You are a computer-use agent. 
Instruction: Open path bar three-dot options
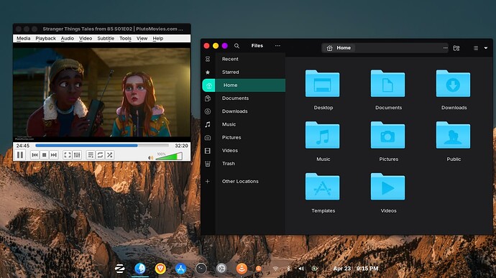pos(445,47)
